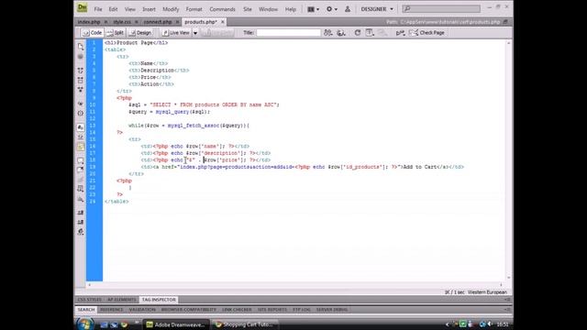The image size is (587, 330).
Task: Open the VALIDATION results tab
Action: point(142,310)
